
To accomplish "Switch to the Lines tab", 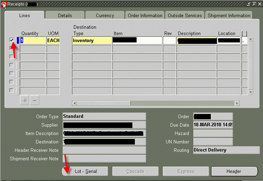I will 24,15.
